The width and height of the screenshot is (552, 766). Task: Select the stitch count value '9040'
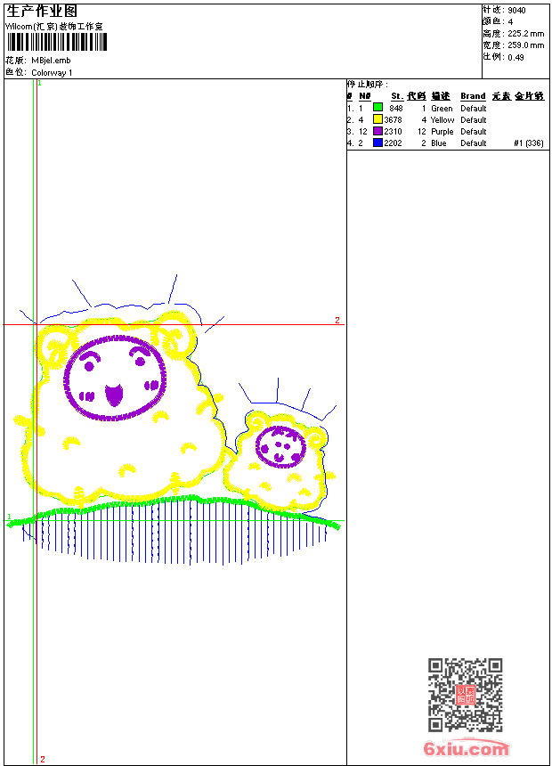tap(516, 11)
